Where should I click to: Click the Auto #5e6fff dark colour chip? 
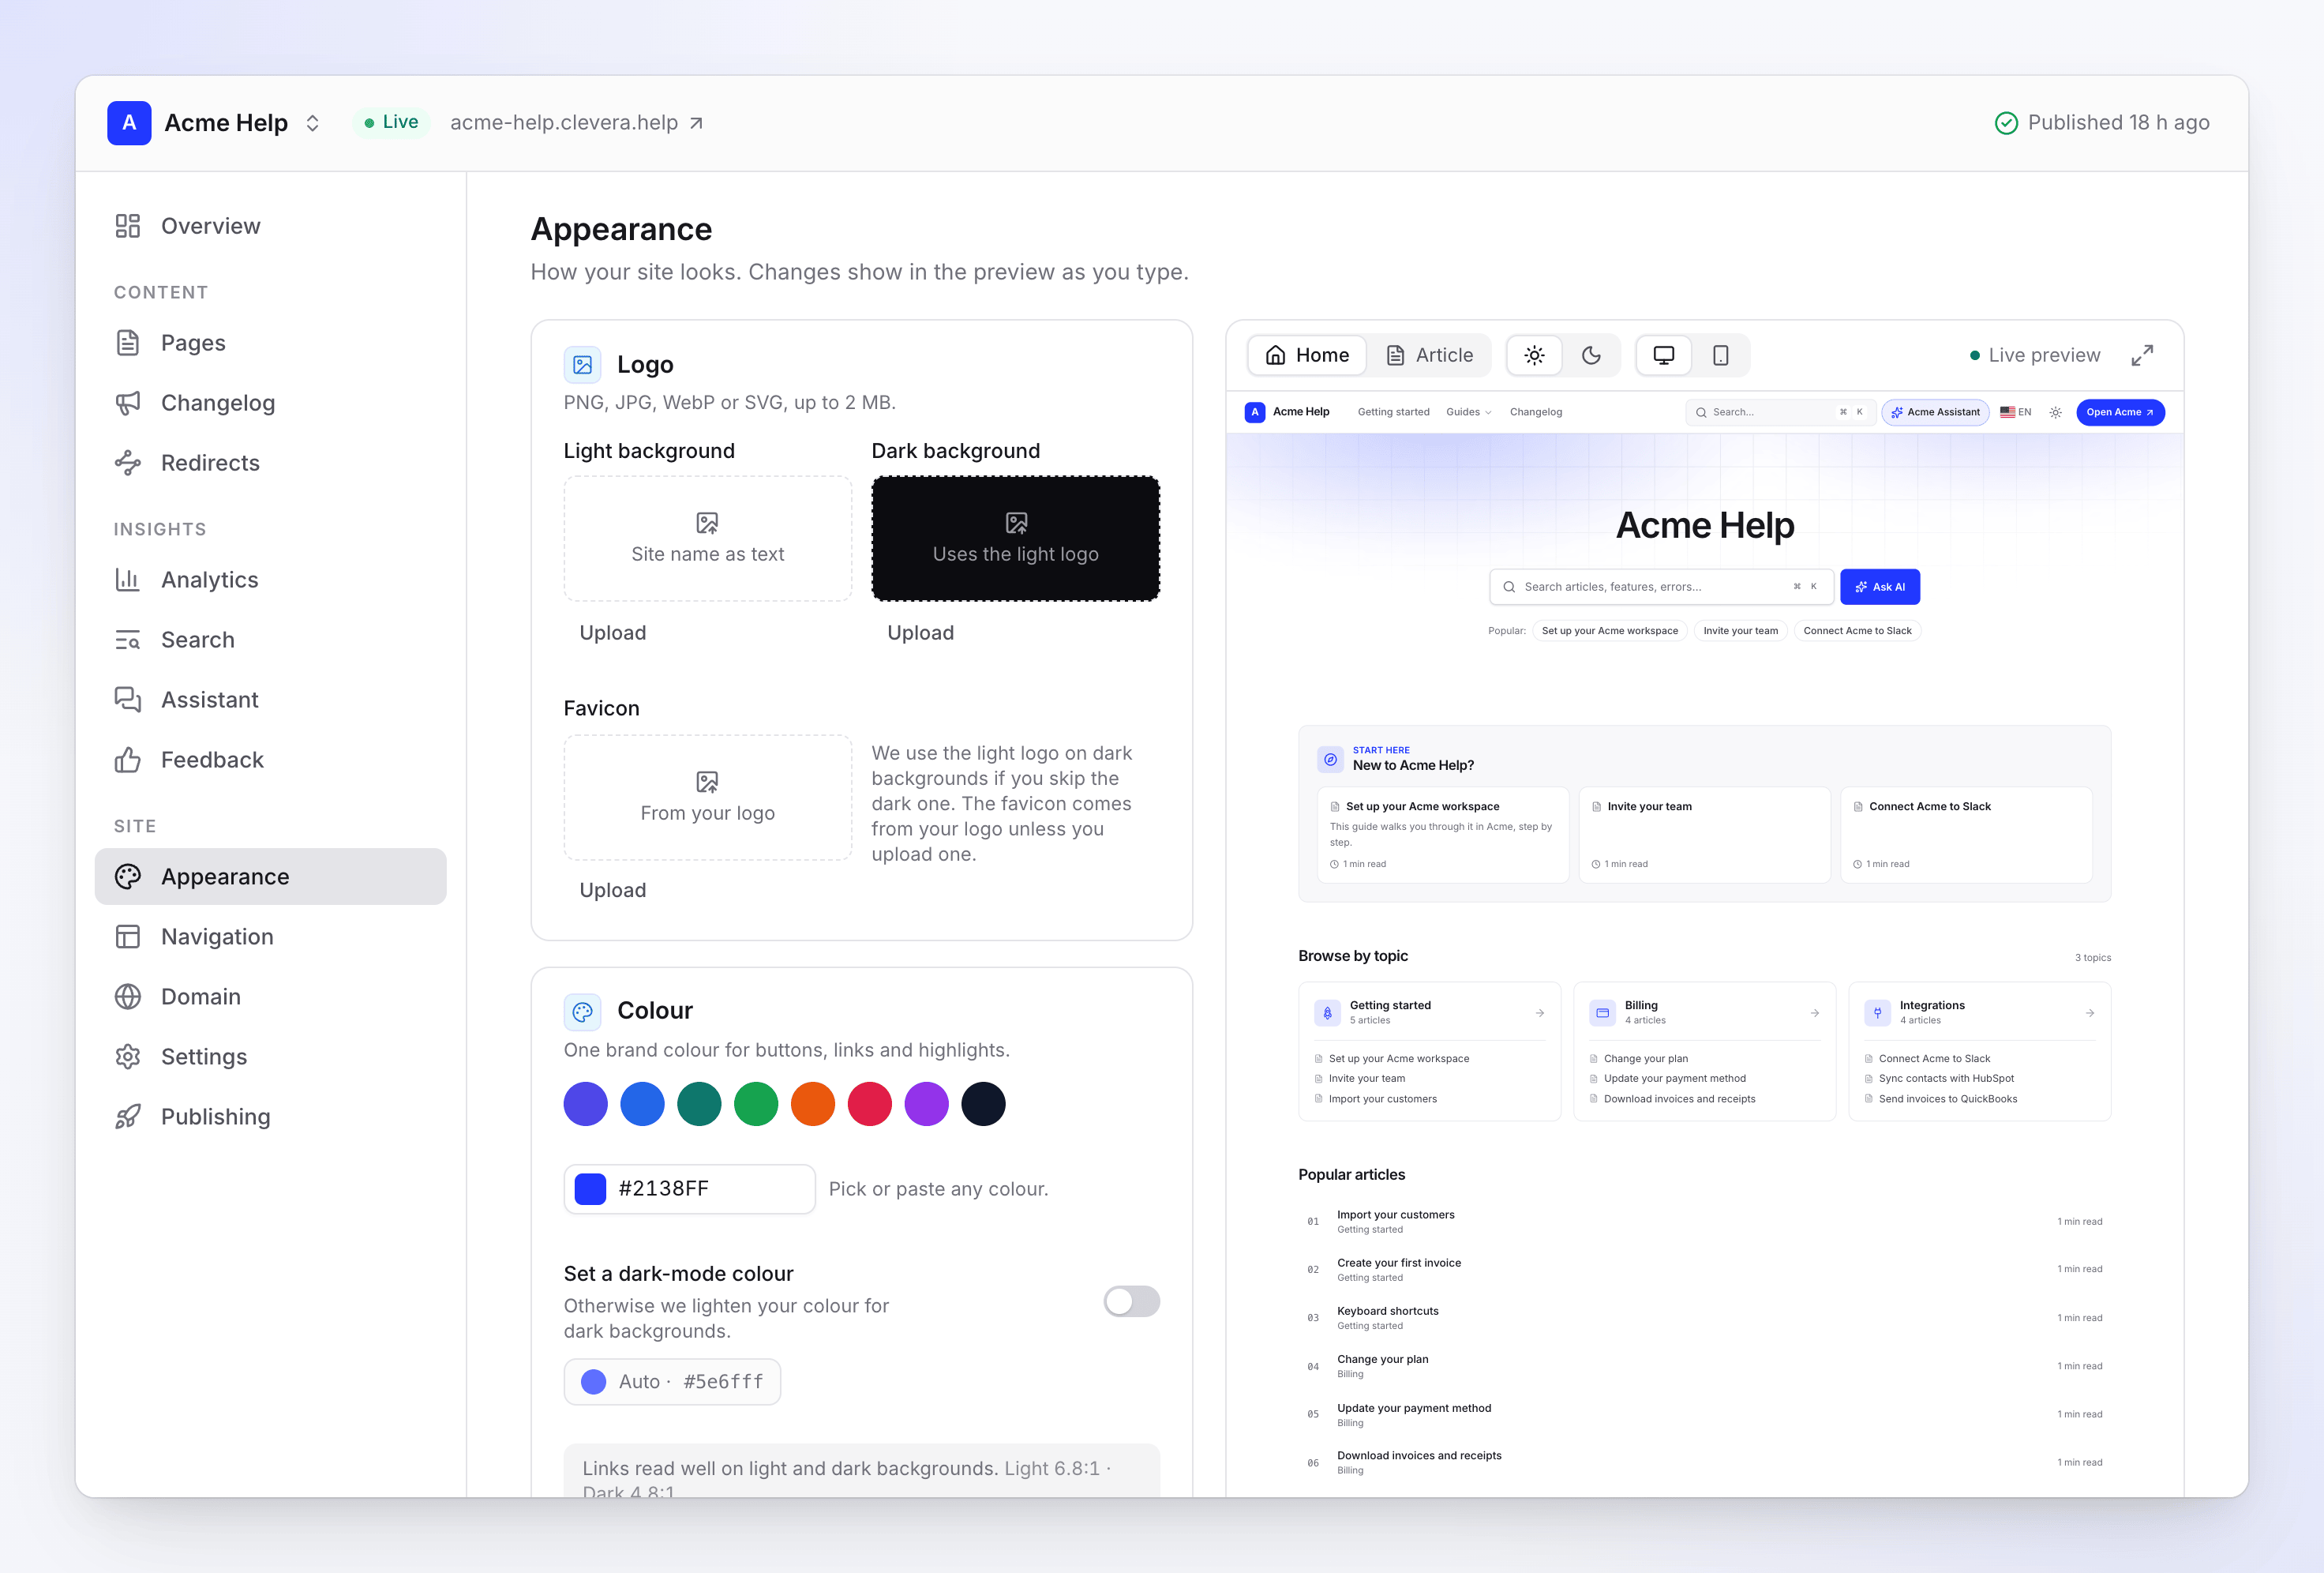tap(672, 1382)
